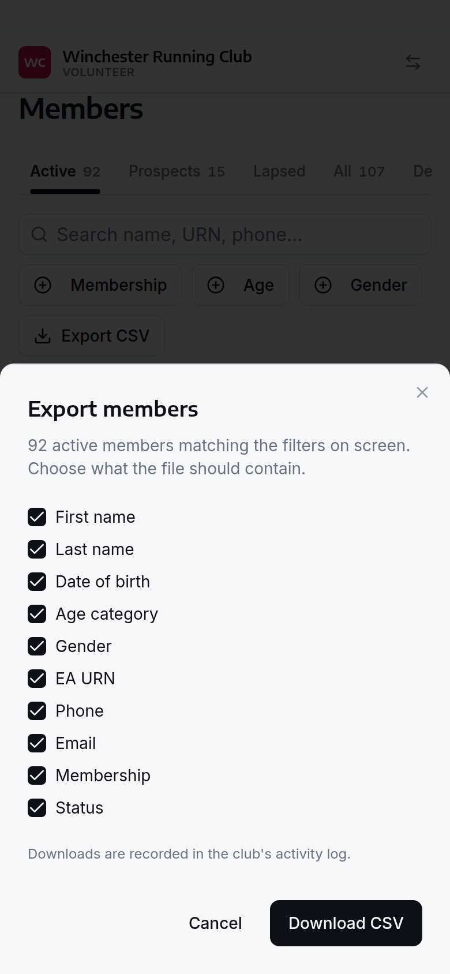The image size is (450, 974).
Task: Toggle the EA URN checkbox
Action: pos(37,679)
